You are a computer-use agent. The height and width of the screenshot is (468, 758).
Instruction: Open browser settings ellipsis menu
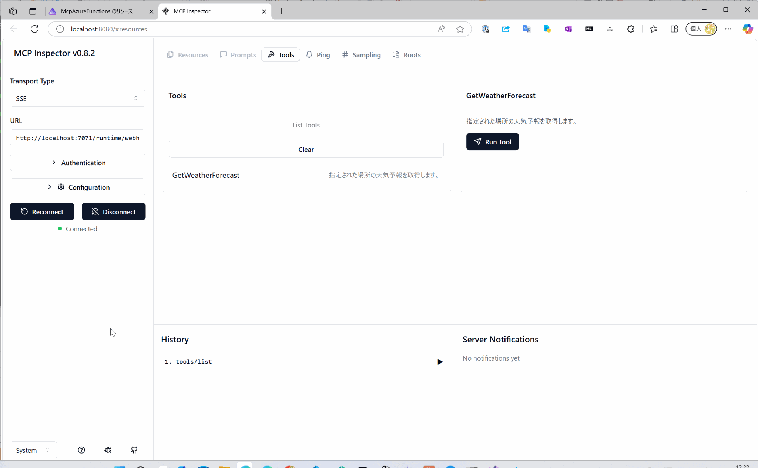point(728,29)
